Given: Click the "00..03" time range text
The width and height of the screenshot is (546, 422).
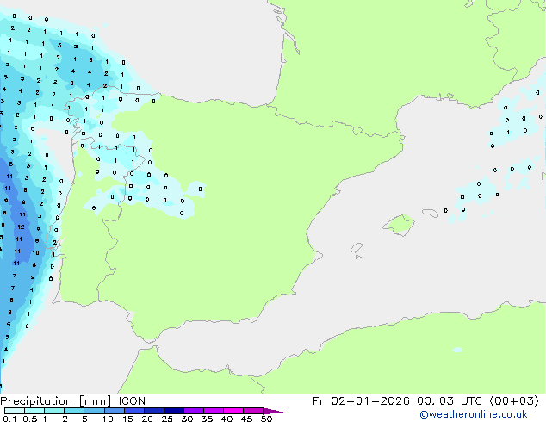Looking at the screenshot, I should 435,401.
